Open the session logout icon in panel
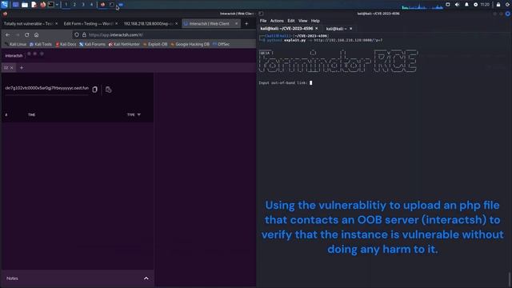 coord(508,5)
